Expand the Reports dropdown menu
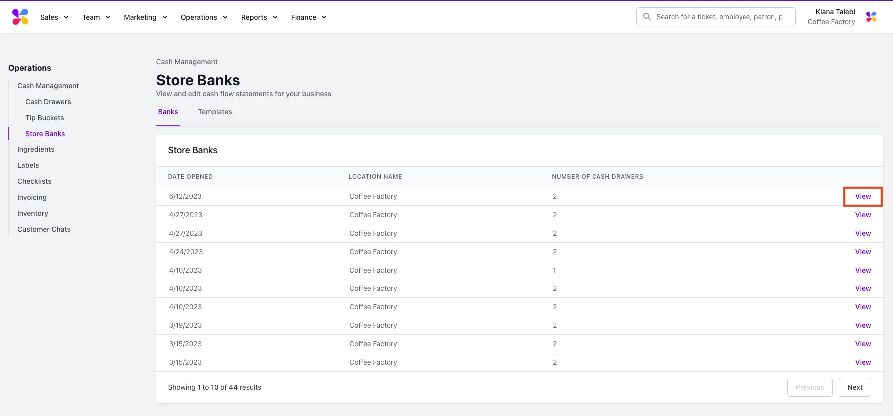Image resolution: width=893 pixels, height=416 pixels. [x=259, y=17]
